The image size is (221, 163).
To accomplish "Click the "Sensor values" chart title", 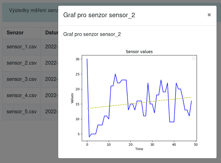I will 139,52.
